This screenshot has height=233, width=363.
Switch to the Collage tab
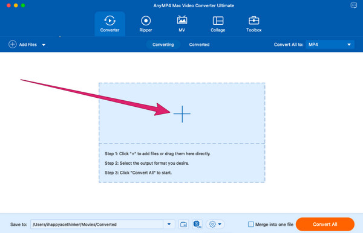pos(218,24)
